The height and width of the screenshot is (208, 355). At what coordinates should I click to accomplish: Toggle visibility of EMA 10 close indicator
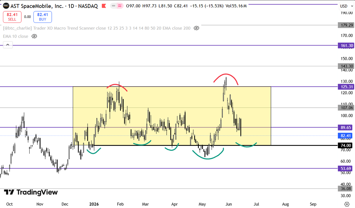click(34, 36)
